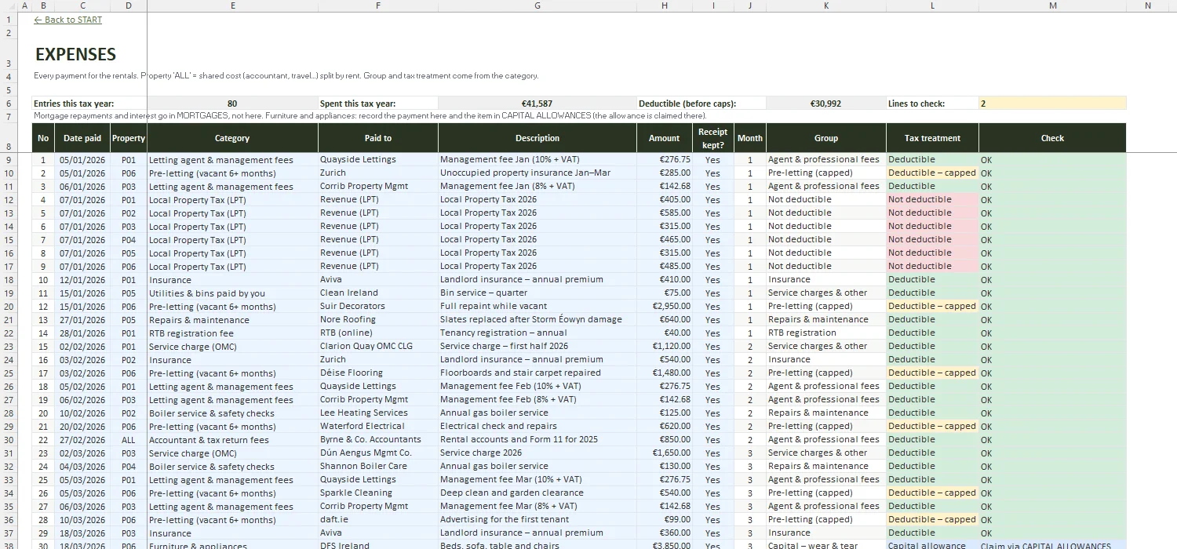Select Lee Heating Services payee cell

pyautogui.click(x=378, y=413)
